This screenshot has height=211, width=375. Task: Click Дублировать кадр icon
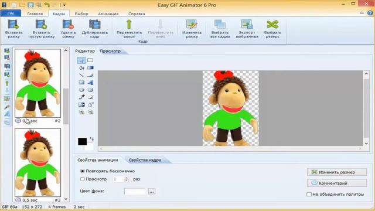pyautogui.click(x=95, y=25)
